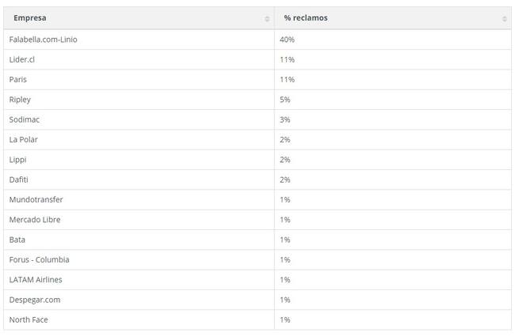
Task: Click the 40% reclamos value
Action: tap(287, 40)
